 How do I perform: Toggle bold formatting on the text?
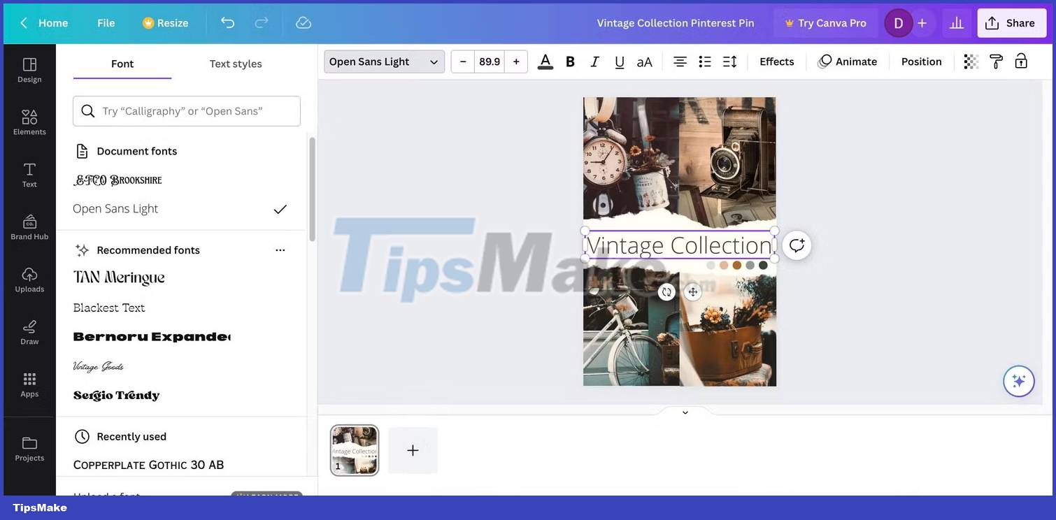[x=569, y=60]
